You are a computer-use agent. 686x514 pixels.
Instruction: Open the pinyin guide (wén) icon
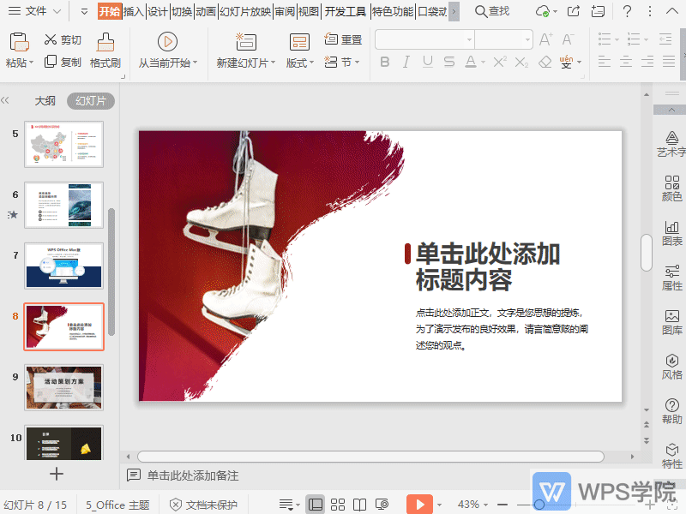566,62
